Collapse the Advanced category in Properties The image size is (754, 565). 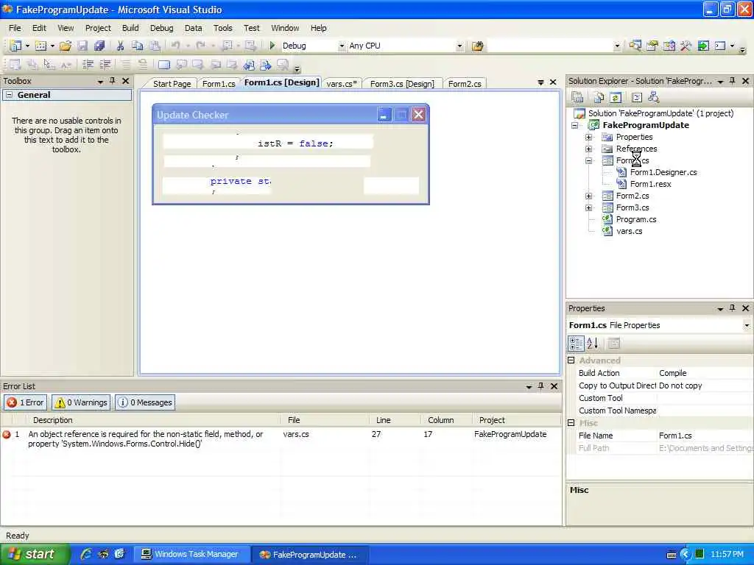[571, 360]
